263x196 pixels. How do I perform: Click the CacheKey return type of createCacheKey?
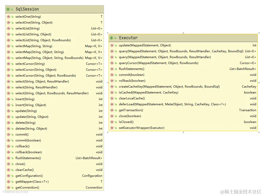pos(249,87)
